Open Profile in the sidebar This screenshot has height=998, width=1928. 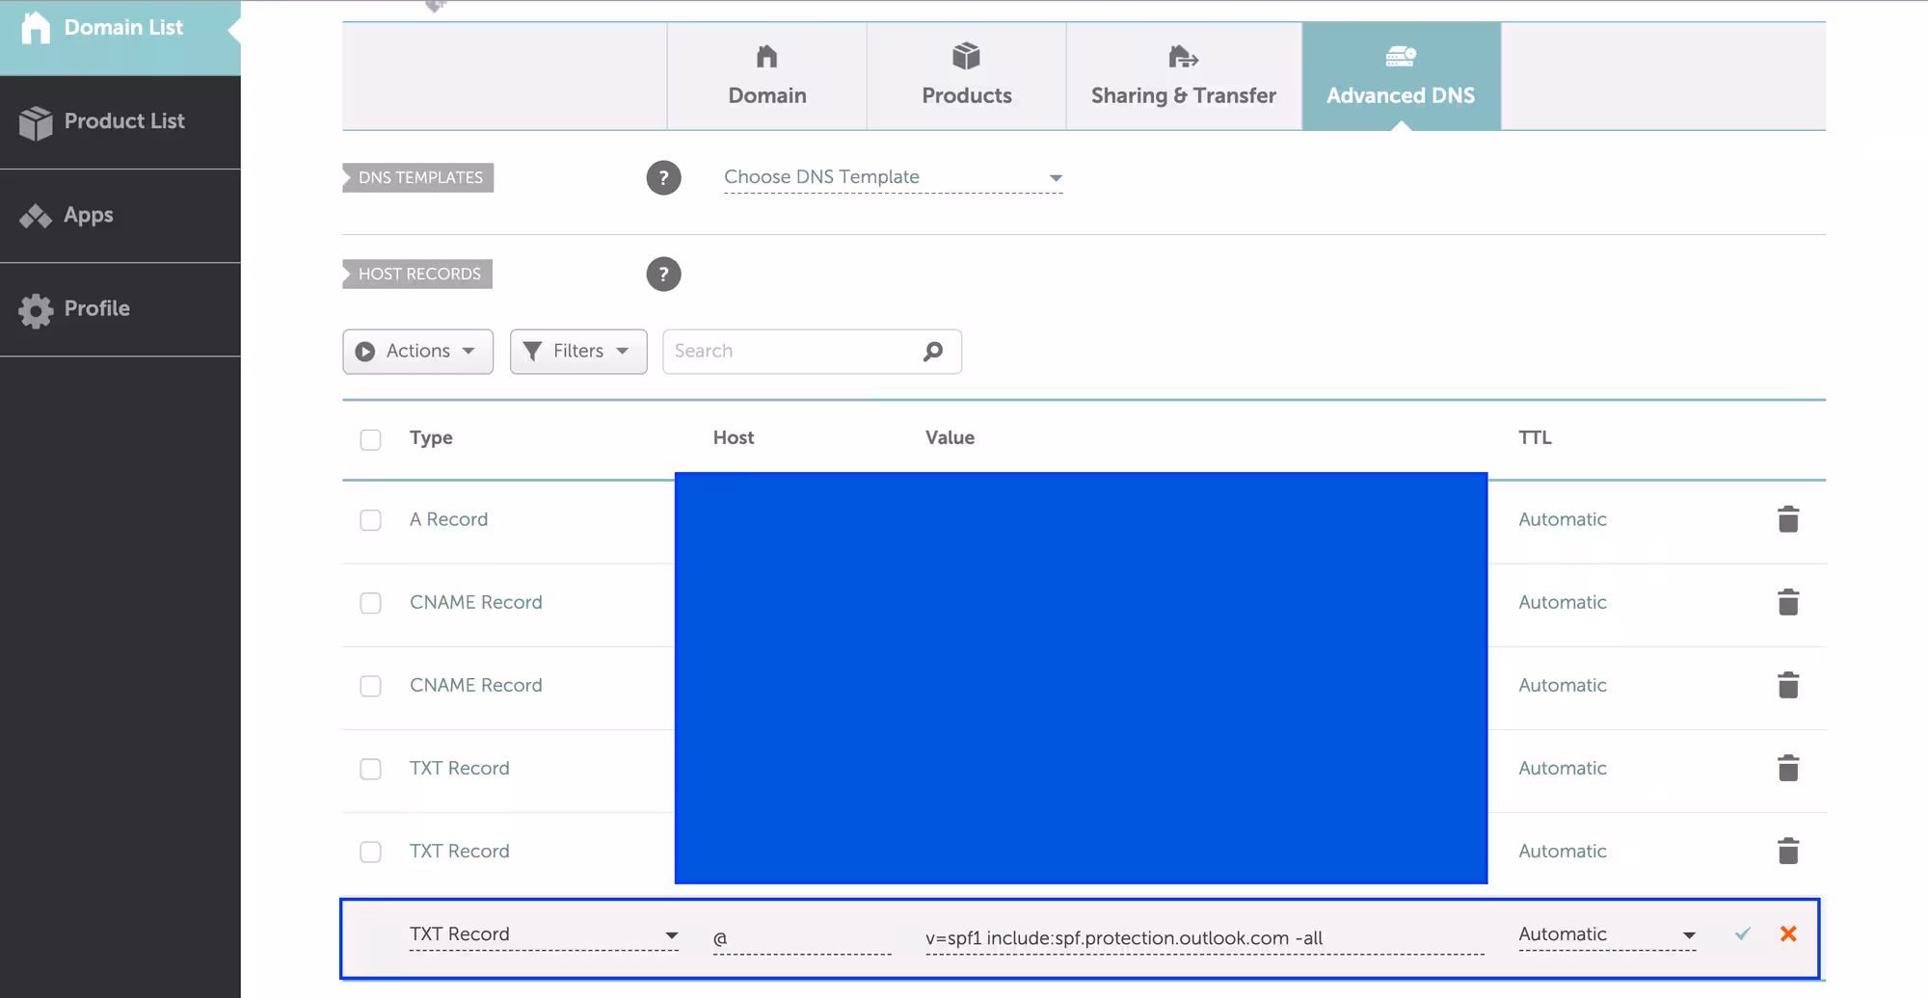[96, 309]
